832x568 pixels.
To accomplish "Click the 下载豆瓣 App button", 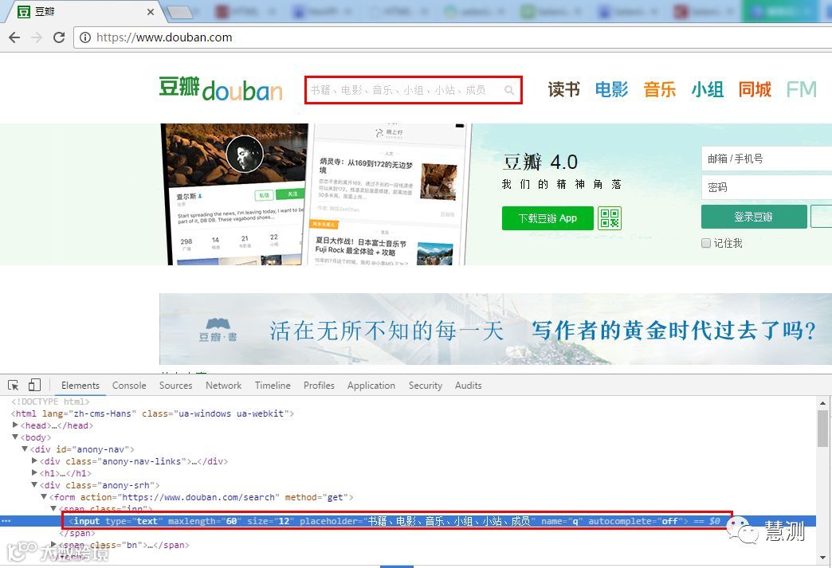I will tap(547, 218).
